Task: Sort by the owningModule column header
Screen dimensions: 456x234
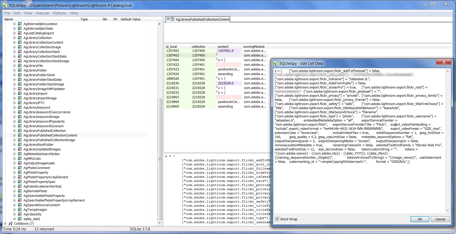Action: 255,47
